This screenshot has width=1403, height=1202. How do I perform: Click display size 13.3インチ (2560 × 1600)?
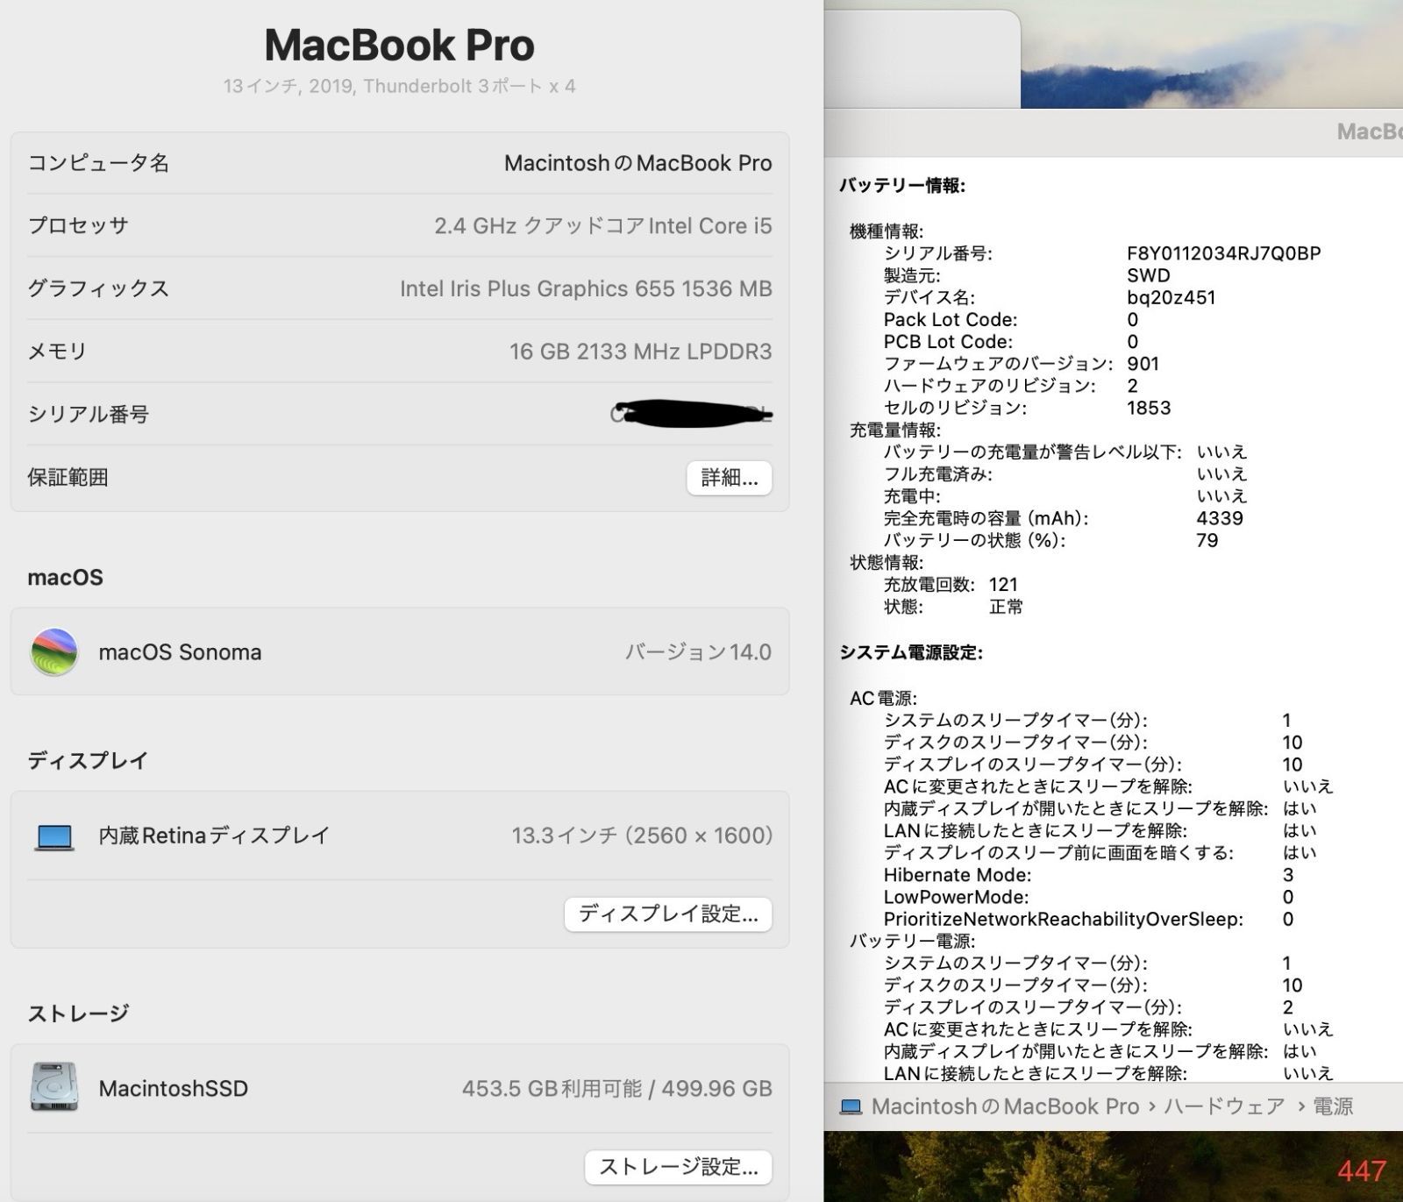tap(642, 836)
